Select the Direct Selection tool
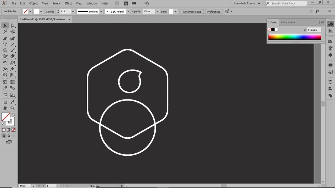335x188 pixels. 13,26
